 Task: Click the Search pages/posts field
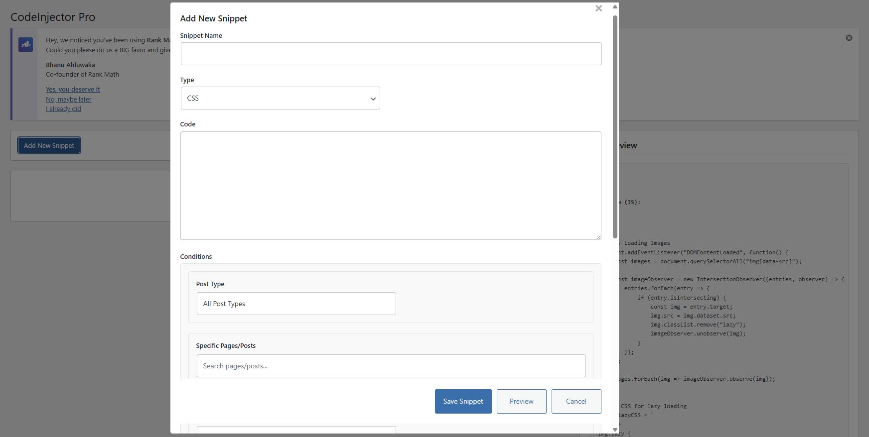click(391, 366)
